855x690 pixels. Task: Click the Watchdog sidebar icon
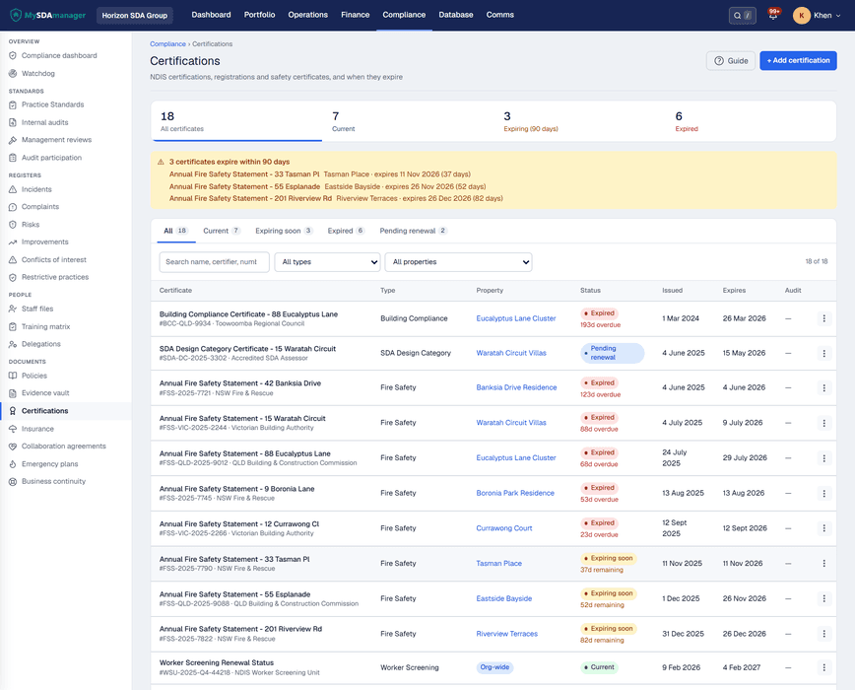coord(13,73)
